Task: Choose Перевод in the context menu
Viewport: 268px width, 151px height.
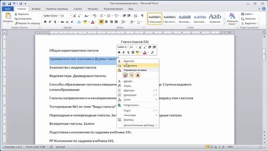Action: pos(138,120)
